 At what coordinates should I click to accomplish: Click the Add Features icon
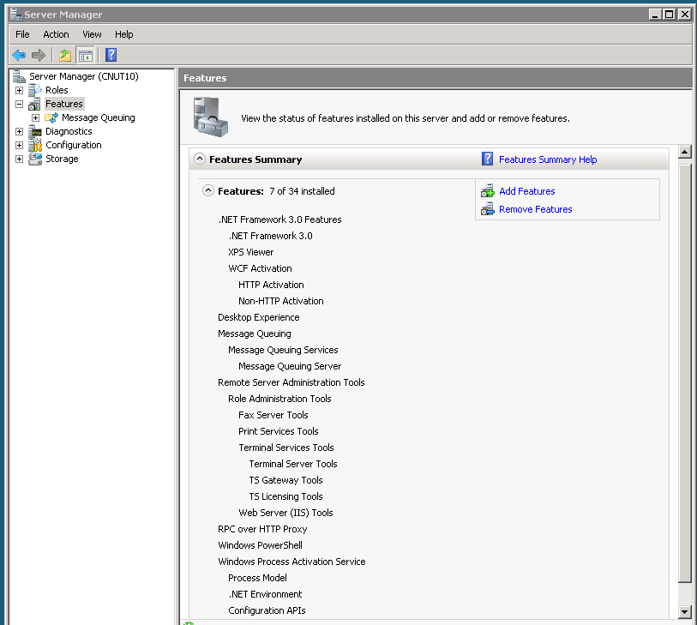(x=488, y=191)
